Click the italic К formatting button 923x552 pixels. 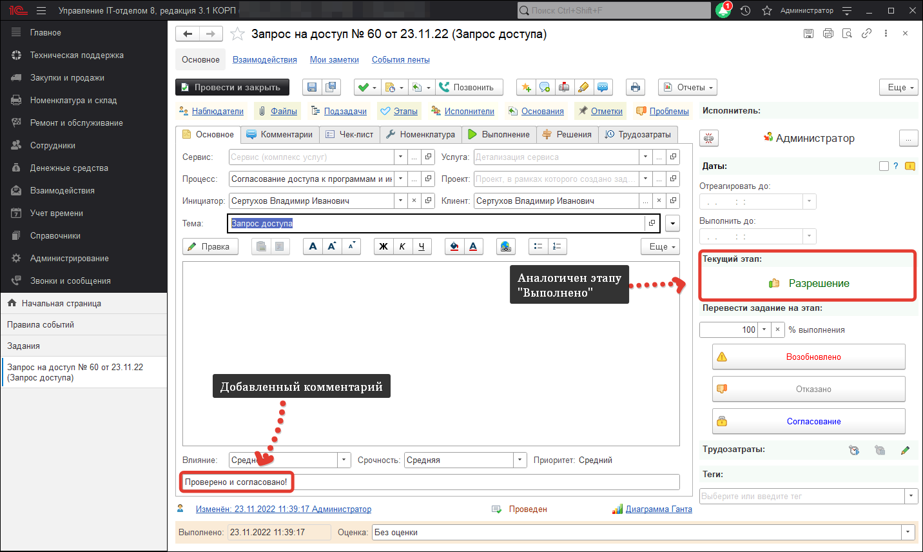402,246
